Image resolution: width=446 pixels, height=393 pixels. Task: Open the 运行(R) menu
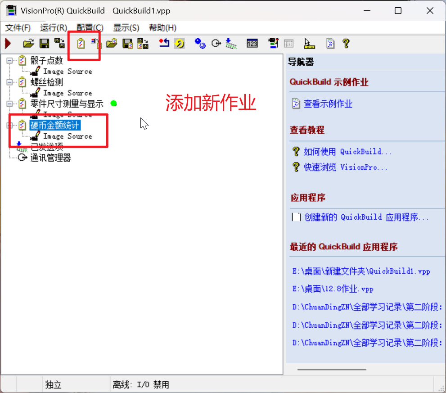point(54,27)
